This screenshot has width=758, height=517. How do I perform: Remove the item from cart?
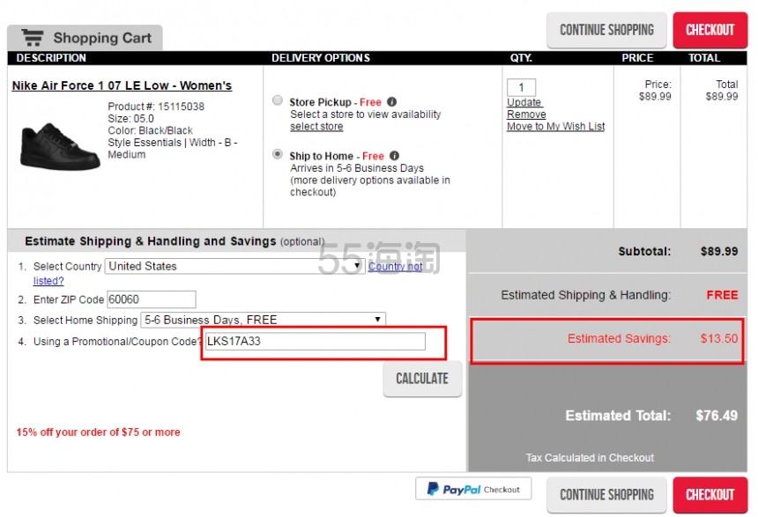(526, 114)
